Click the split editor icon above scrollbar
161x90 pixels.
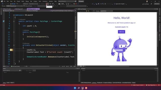tap(75, 11)
